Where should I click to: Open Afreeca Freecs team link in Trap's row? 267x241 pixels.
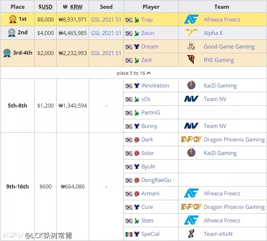coord(222,20)
